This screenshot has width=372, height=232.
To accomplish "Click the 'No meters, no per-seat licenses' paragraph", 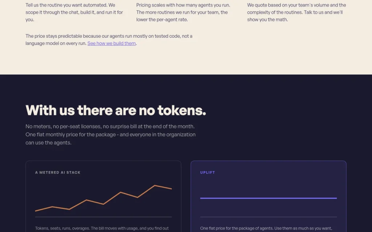I will 110,134.
